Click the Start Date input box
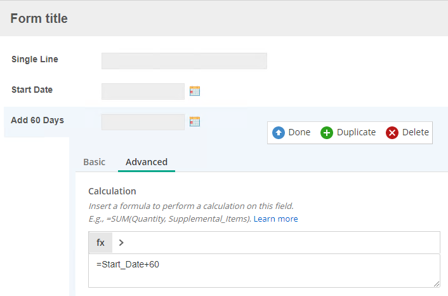The height and width of the screenshot is (296, 448). point(143,91)
